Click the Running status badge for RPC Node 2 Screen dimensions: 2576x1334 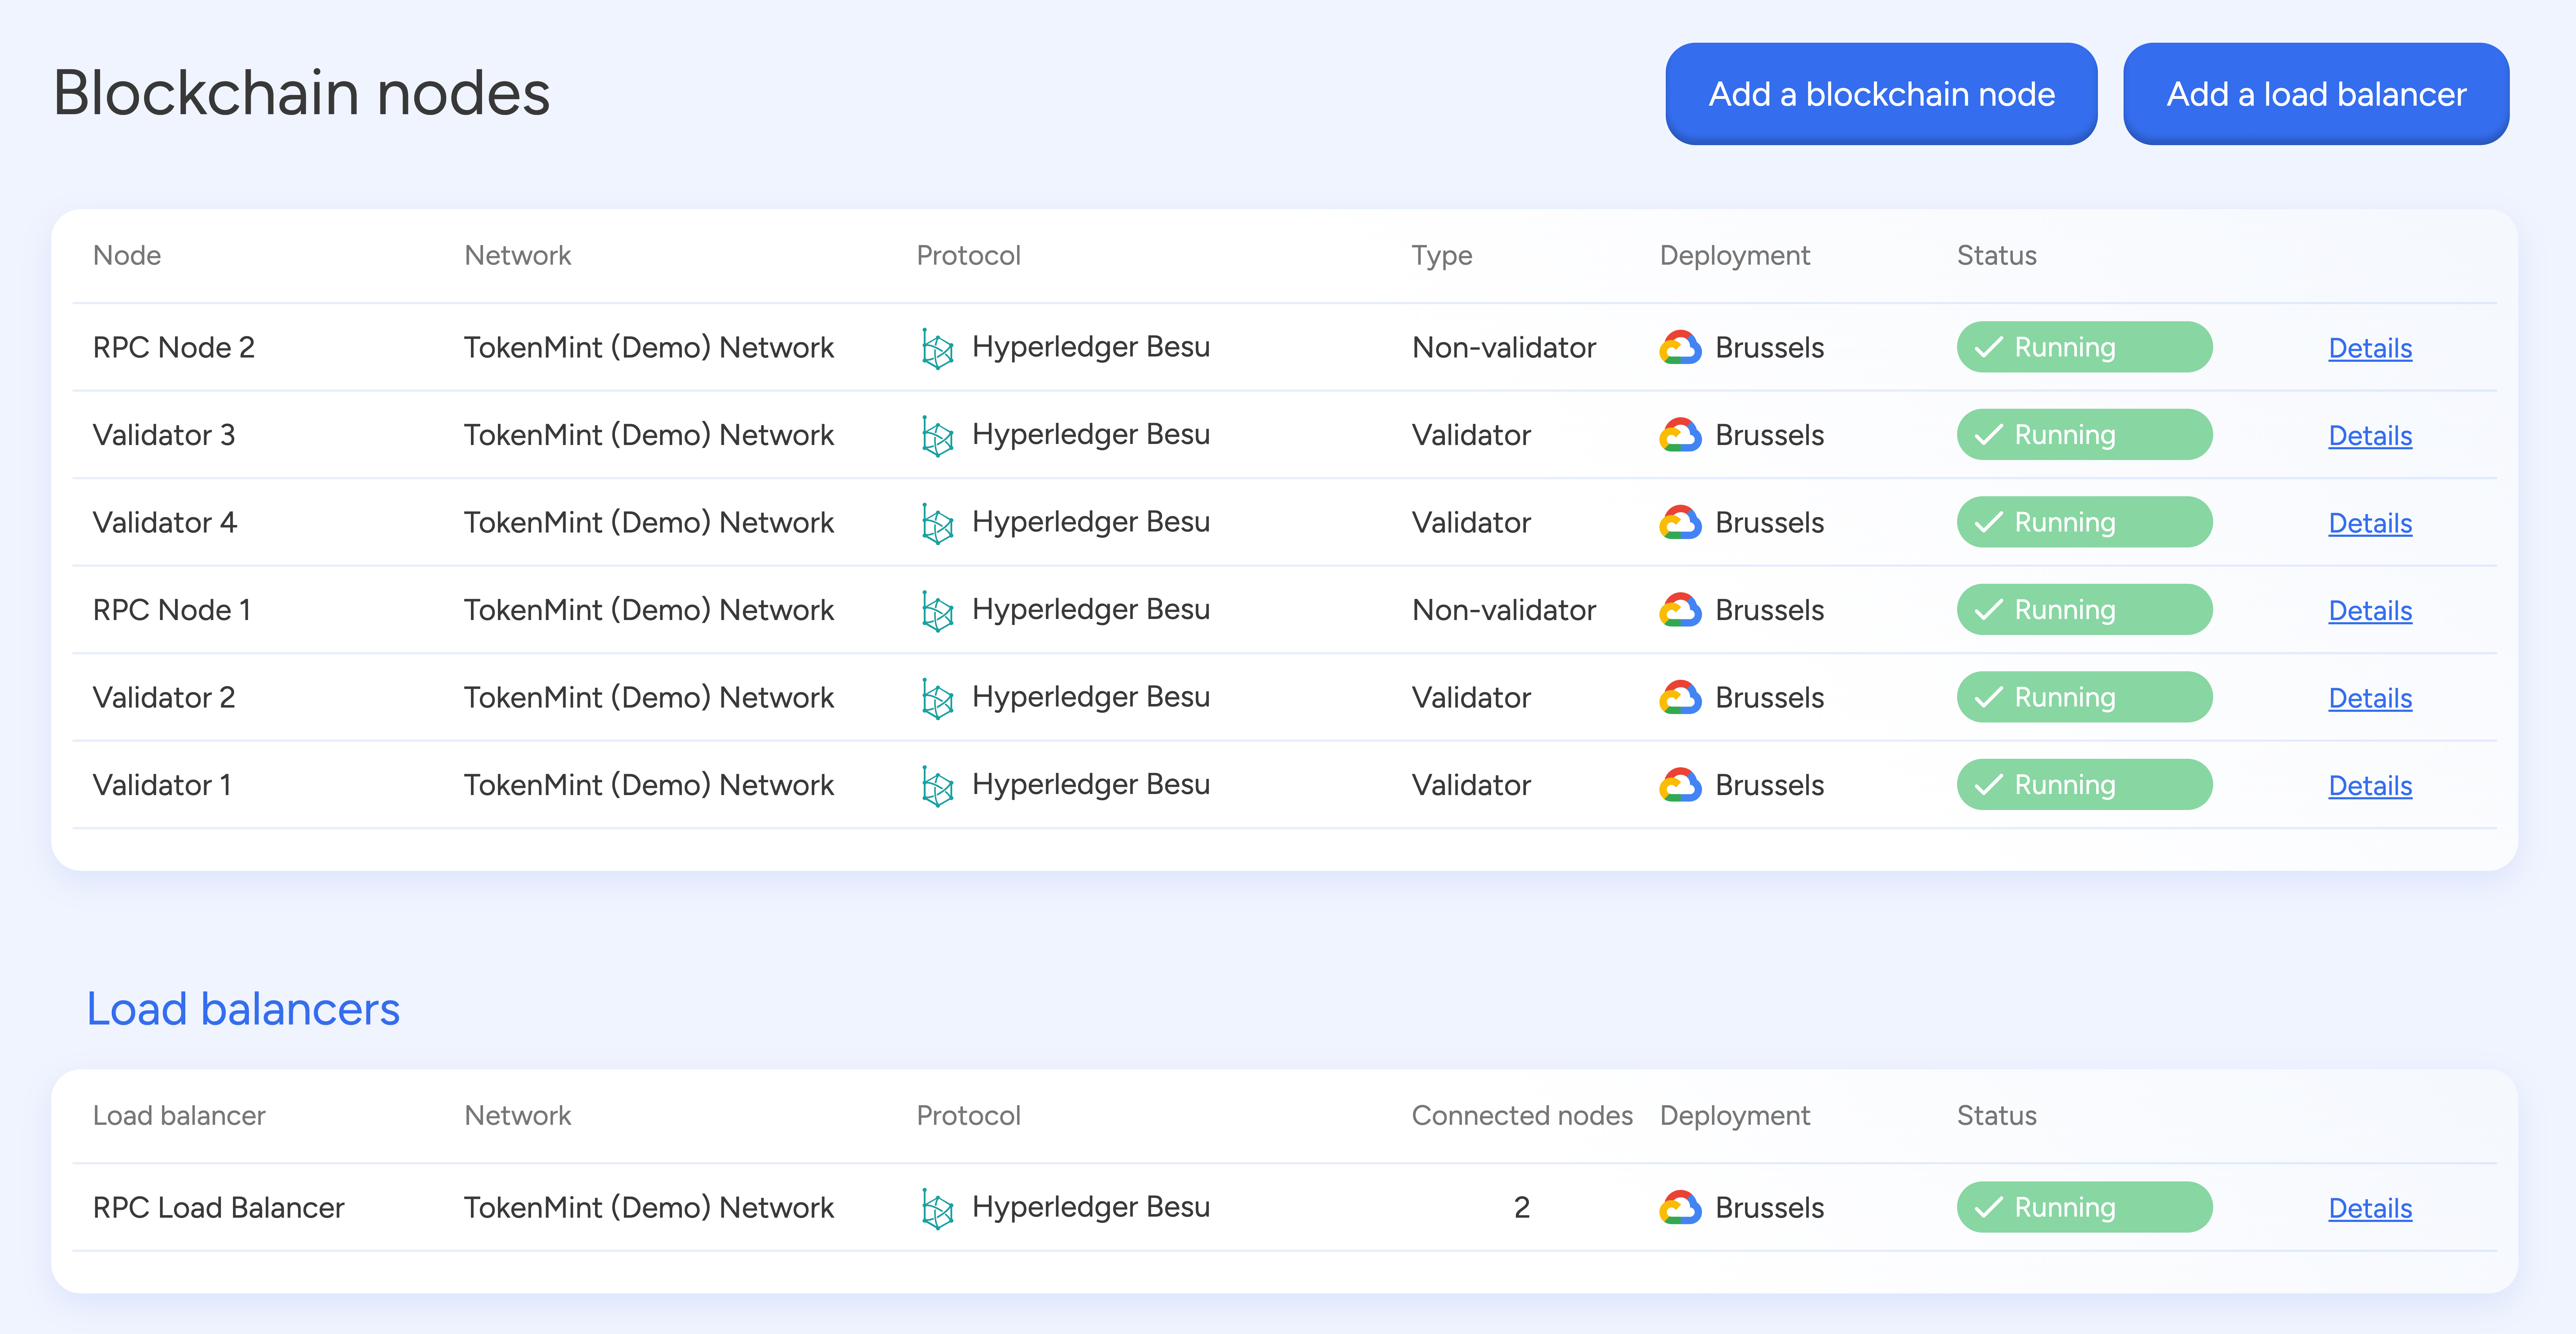(2084, 347)
